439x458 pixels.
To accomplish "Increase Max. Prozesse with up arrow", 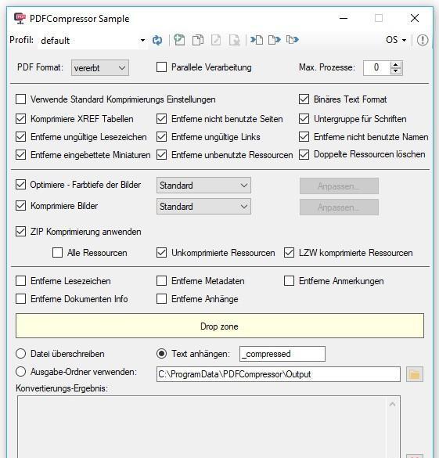I will [x=396, y=65].
